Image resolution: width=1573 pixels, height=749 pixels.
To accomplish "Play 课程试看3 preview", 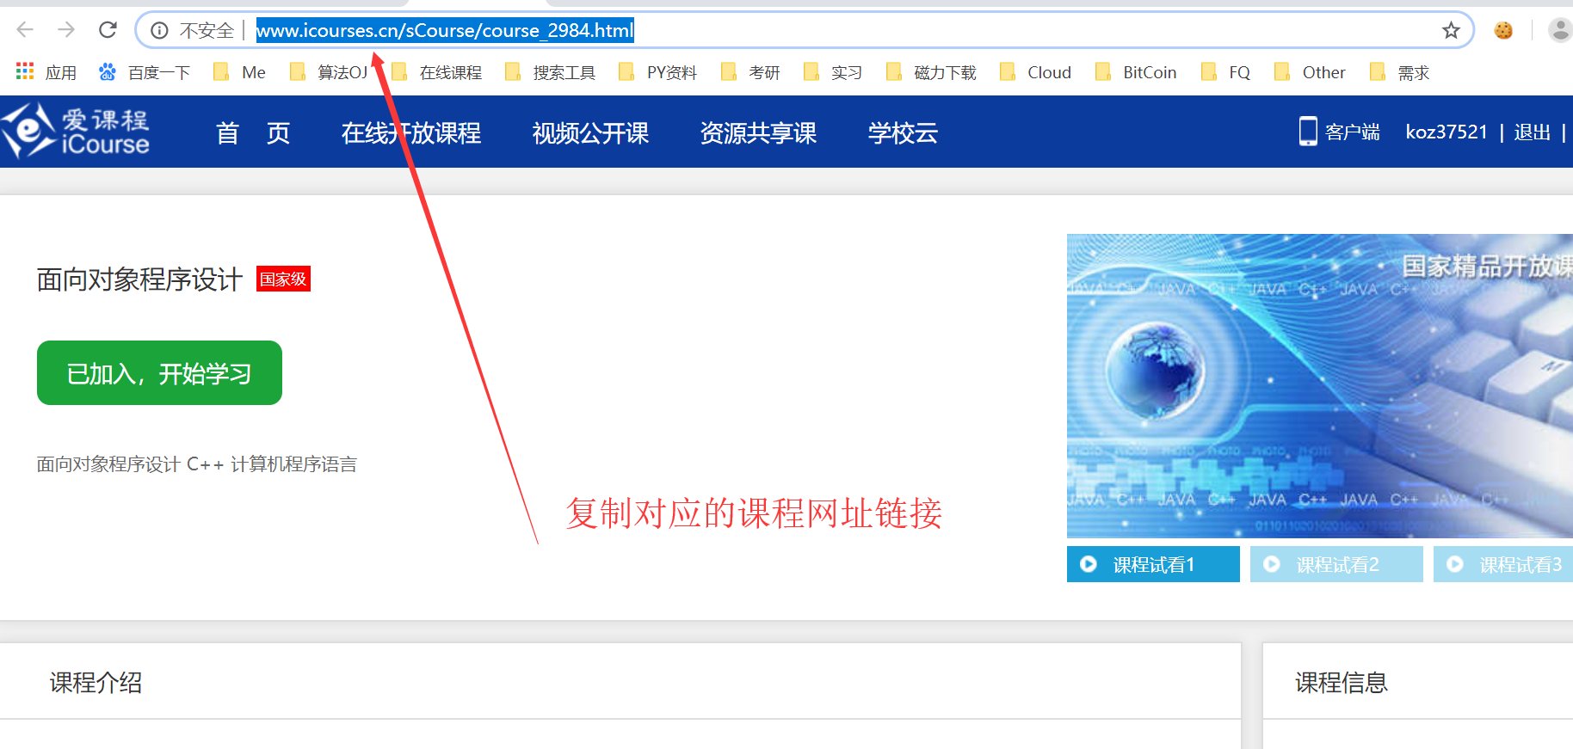I will coord(1503,564).
